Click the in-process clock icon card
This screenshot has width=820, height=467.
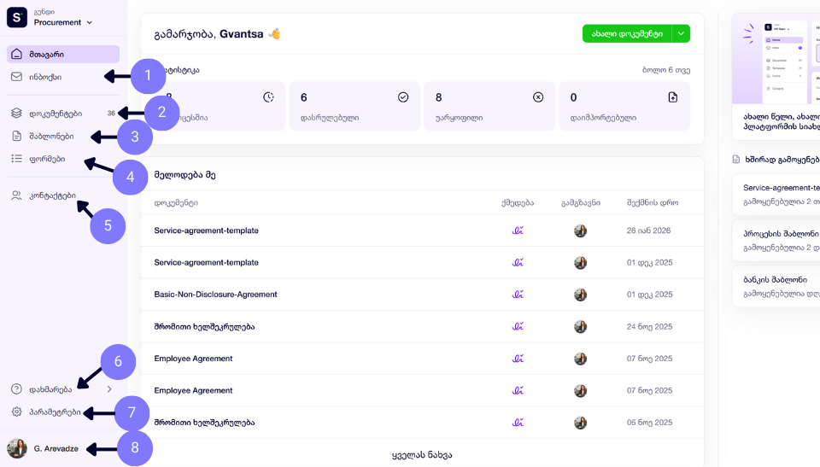(268, 97)
